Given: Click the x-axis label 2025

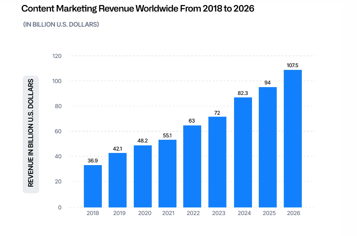Looking at the screenshot, I should click(x=269, y=213).
